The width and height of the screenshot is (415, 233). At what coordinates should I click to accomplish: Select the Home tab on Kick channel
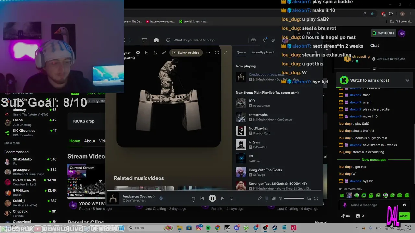[x=75, y=141]
